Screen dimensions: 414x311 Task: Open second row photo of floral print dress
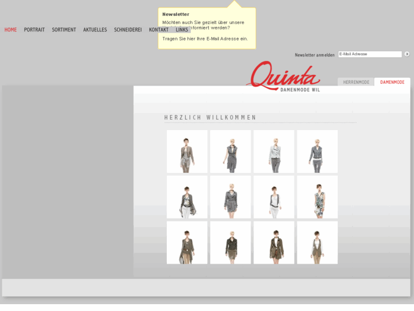317,197
